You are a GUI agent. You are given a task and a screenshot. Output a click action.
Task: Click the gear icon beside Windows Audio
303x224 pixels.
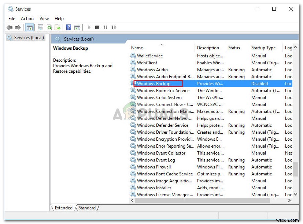tap(133, 69)
